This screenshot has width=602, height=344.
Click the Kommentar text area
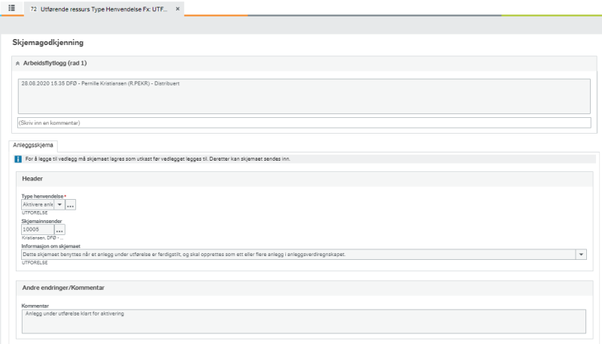pos(304,321)
